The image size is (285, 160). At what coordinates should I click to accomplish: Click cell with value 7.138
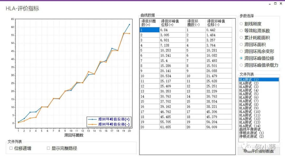coord(173,45)
